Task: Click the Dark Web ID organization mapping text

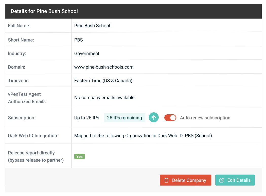Action: (x=143, y=136)
